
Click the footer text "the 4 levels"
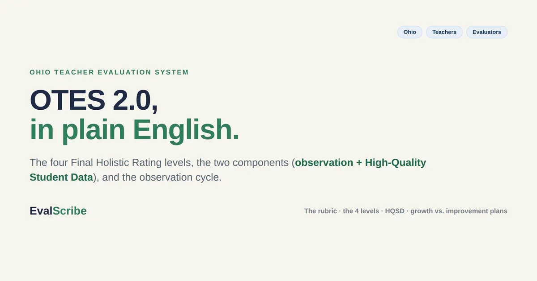361,211
